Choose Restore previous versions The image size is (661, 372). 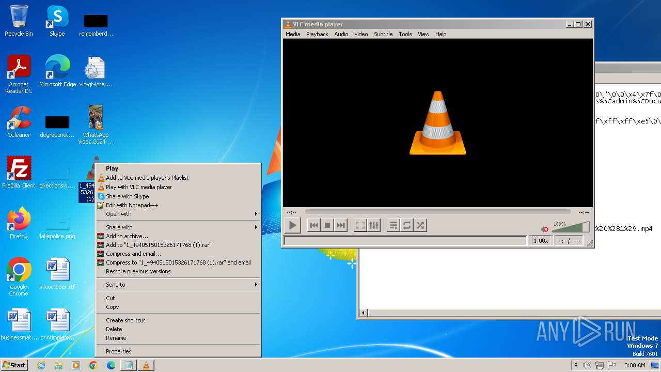pyautogui.click(x=178, y=271)
